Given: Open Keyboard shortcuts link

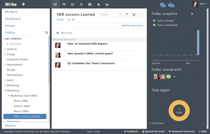Looking at the screenshot, I should pos(182,131).
